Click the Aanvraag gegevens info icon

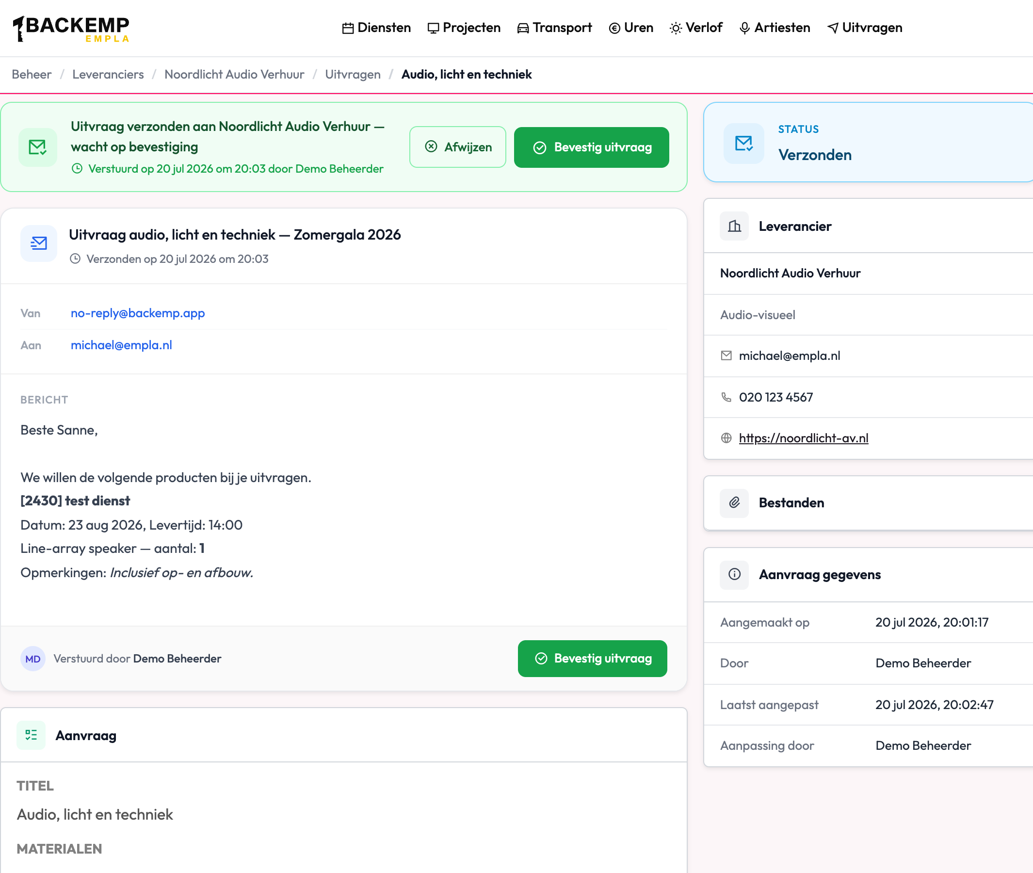pyautogui.click(x=735, y=574)
